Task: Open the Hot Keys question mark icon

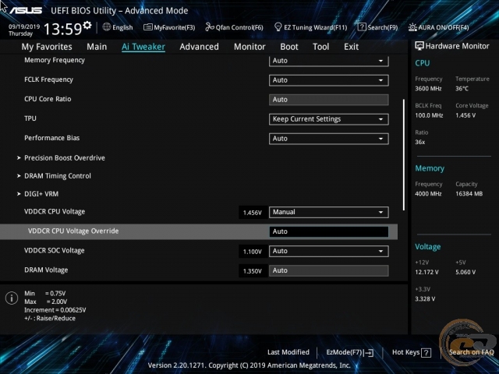Action: [x=426, y=352]
